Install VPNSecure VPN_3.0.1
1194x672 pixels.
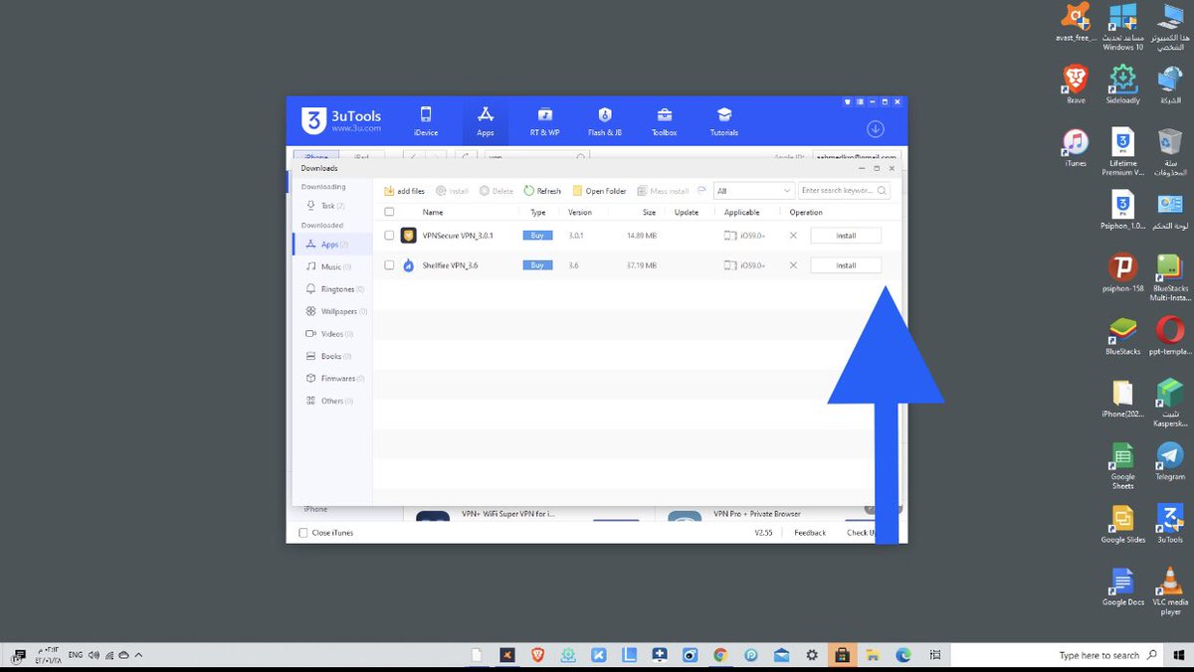click(x=846, y=236)
